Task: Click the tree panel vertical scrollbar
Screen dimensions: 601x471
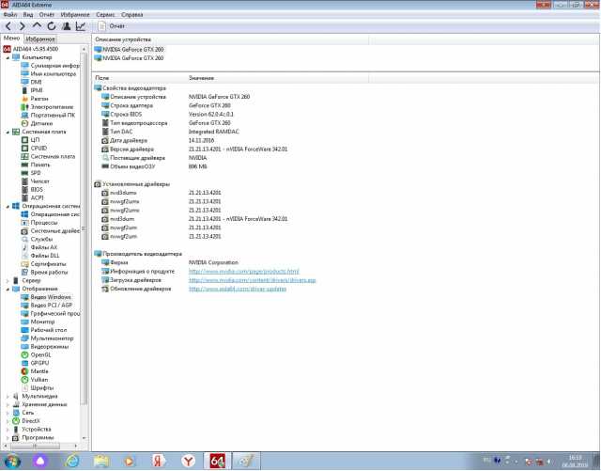Action: [84, 230]
